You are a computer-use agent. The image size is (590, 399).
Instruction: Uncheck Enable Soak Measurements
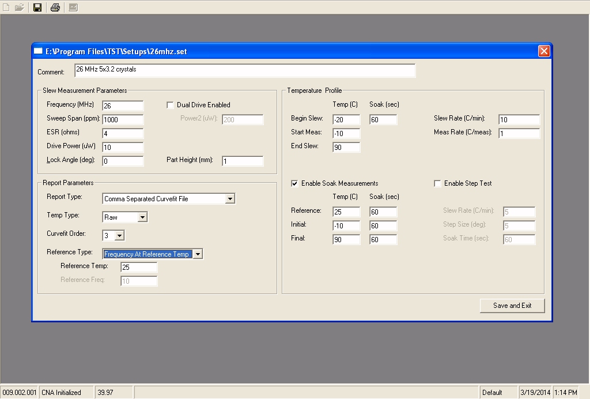coord(295,183)
